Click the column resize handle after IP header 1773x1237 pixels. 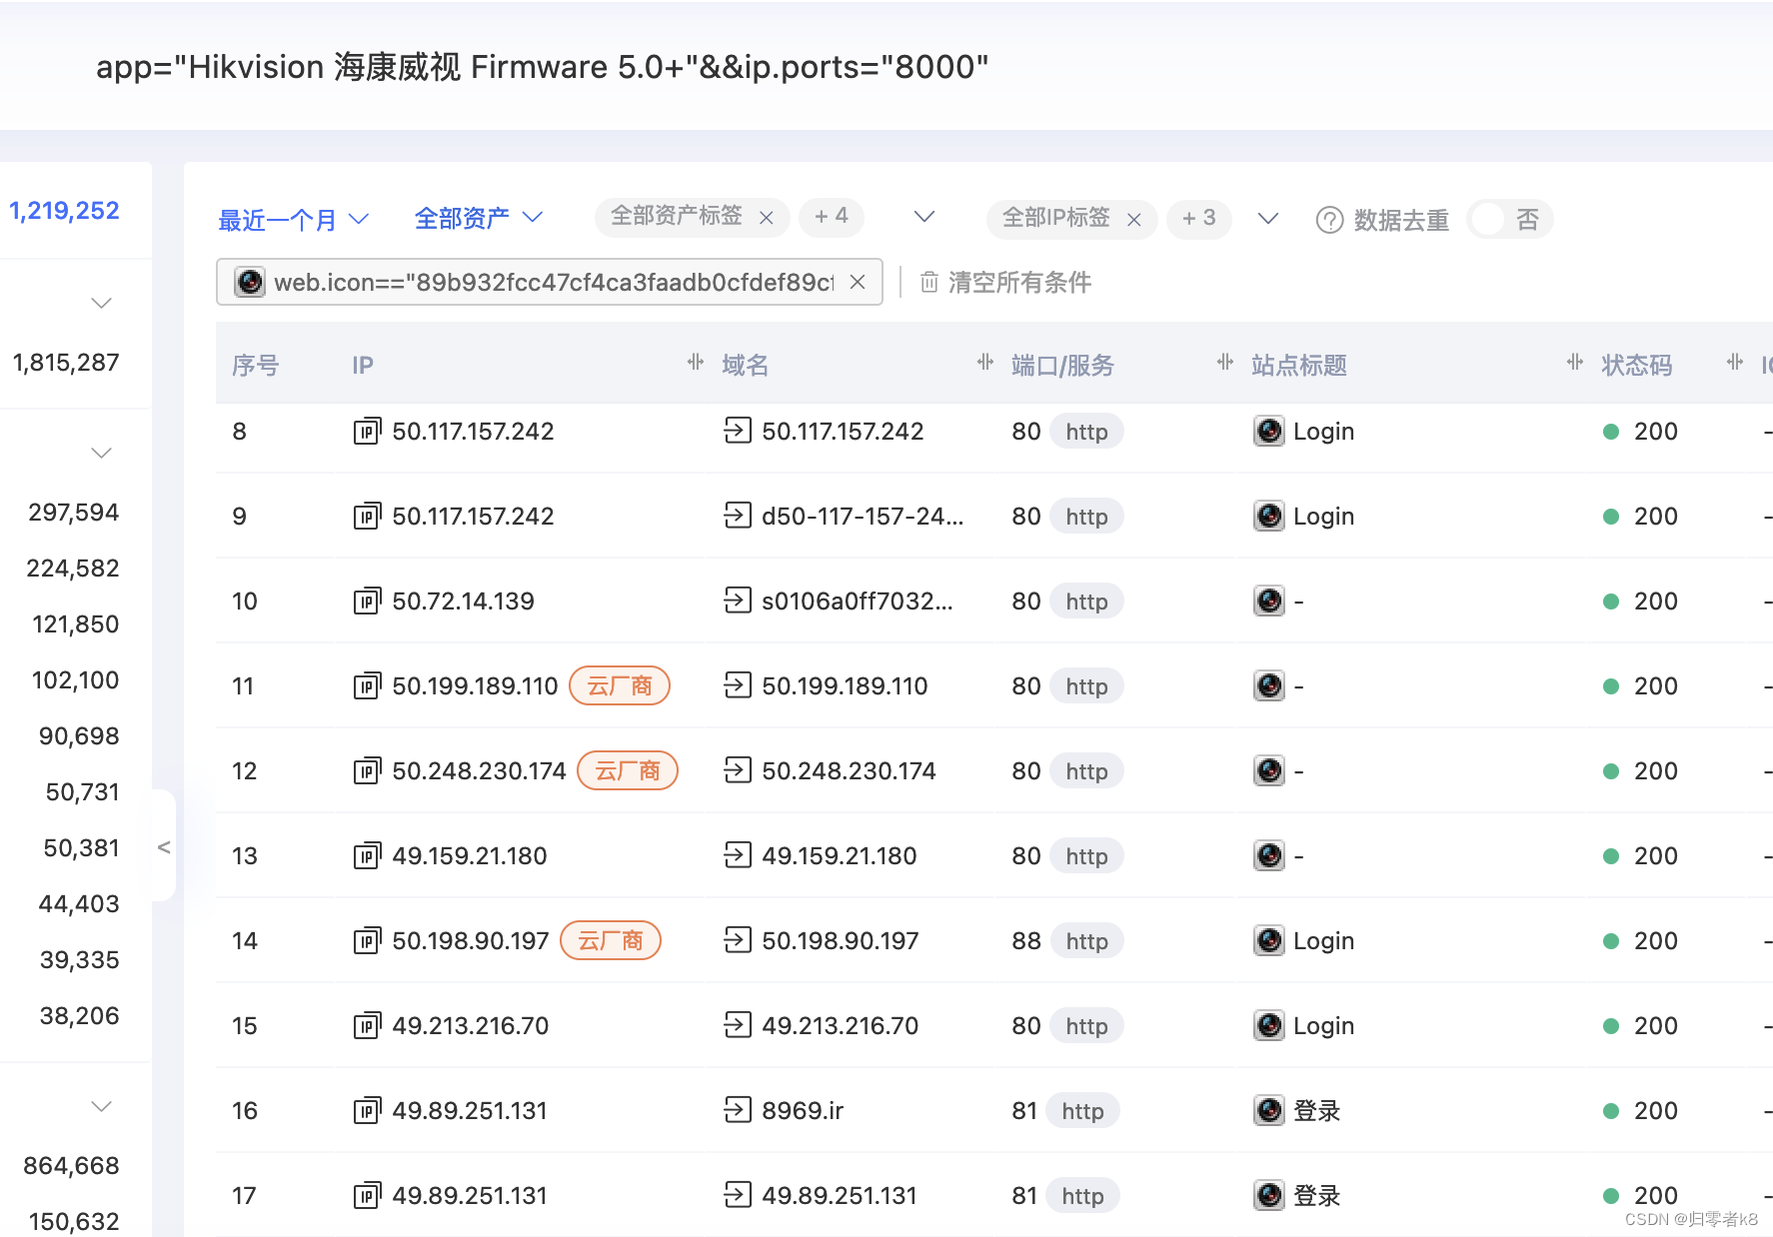coord(696,363)
